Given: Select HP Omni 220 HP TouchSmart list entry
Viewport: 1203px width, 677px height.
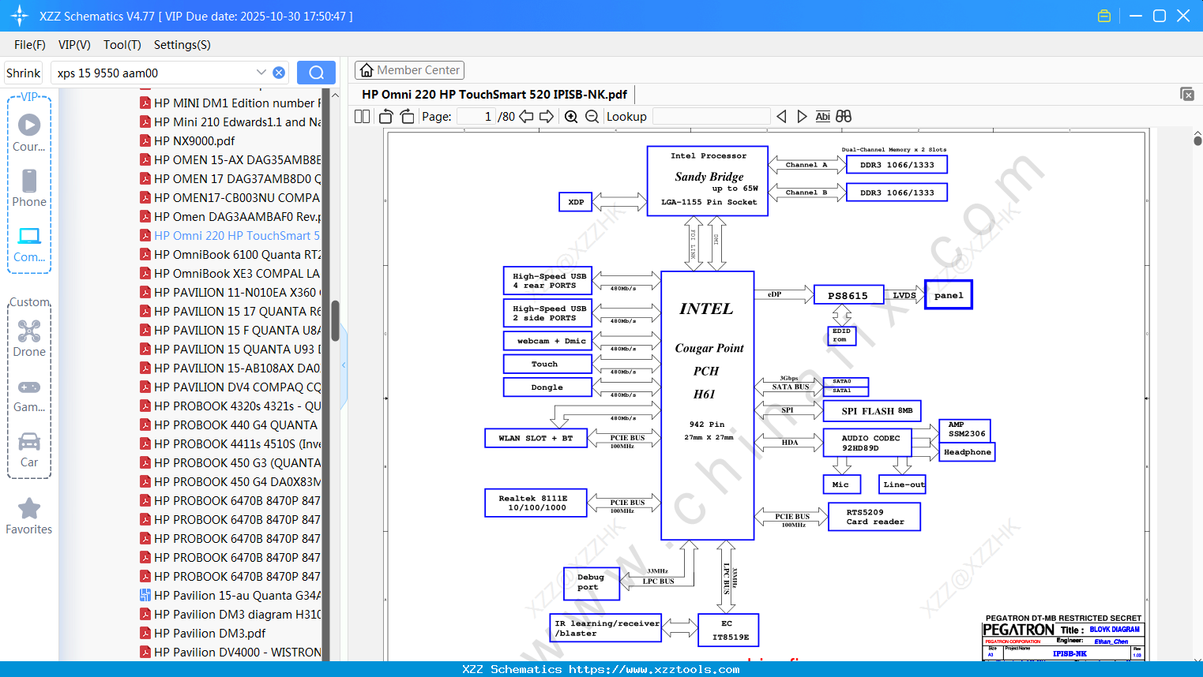Looking at the screenshot, I should (x=231, y=236).
